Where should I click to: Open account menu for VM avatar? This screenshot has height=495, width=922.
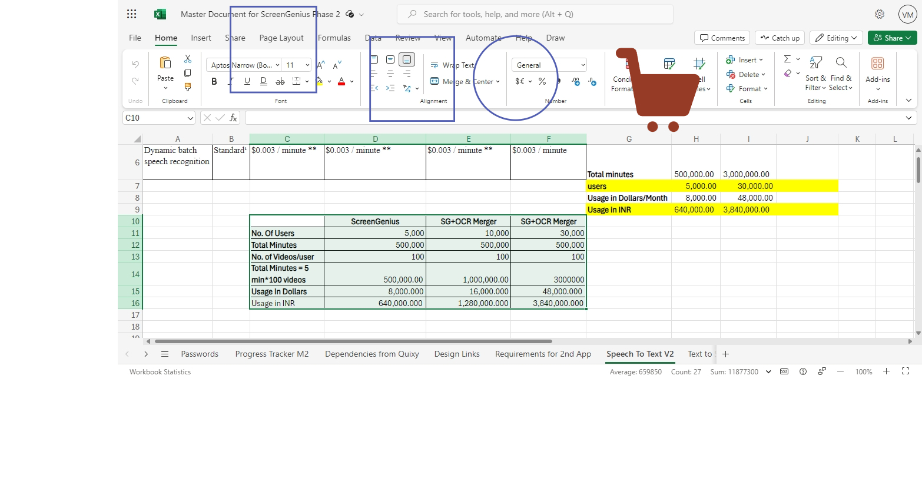[x=908, y=15]
